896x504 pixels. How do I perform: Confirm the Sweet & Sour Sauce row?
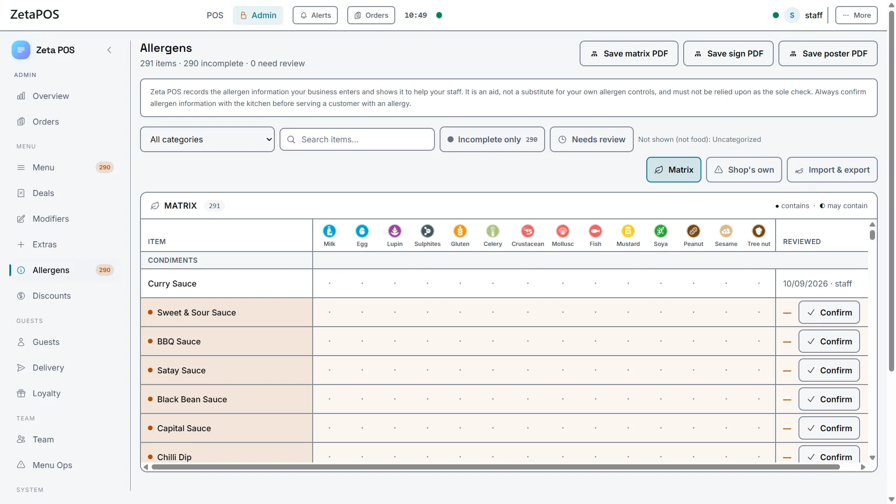tap(829, 313)
